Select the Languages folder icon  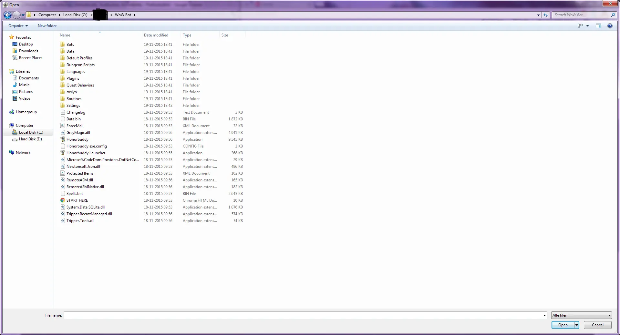point(63,71)
